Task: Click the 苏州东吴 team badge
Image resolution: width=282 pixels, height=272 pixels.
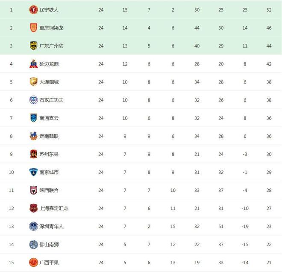Action: click(x=33, y=154)
